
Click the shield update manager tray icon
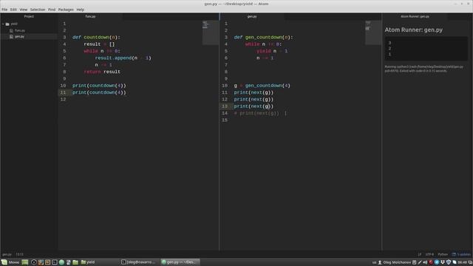point(449,262)
